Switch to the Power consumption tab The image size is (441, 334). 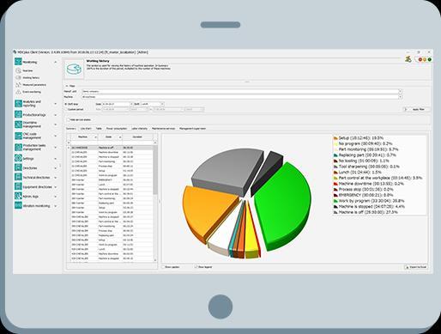pos(117,129)
